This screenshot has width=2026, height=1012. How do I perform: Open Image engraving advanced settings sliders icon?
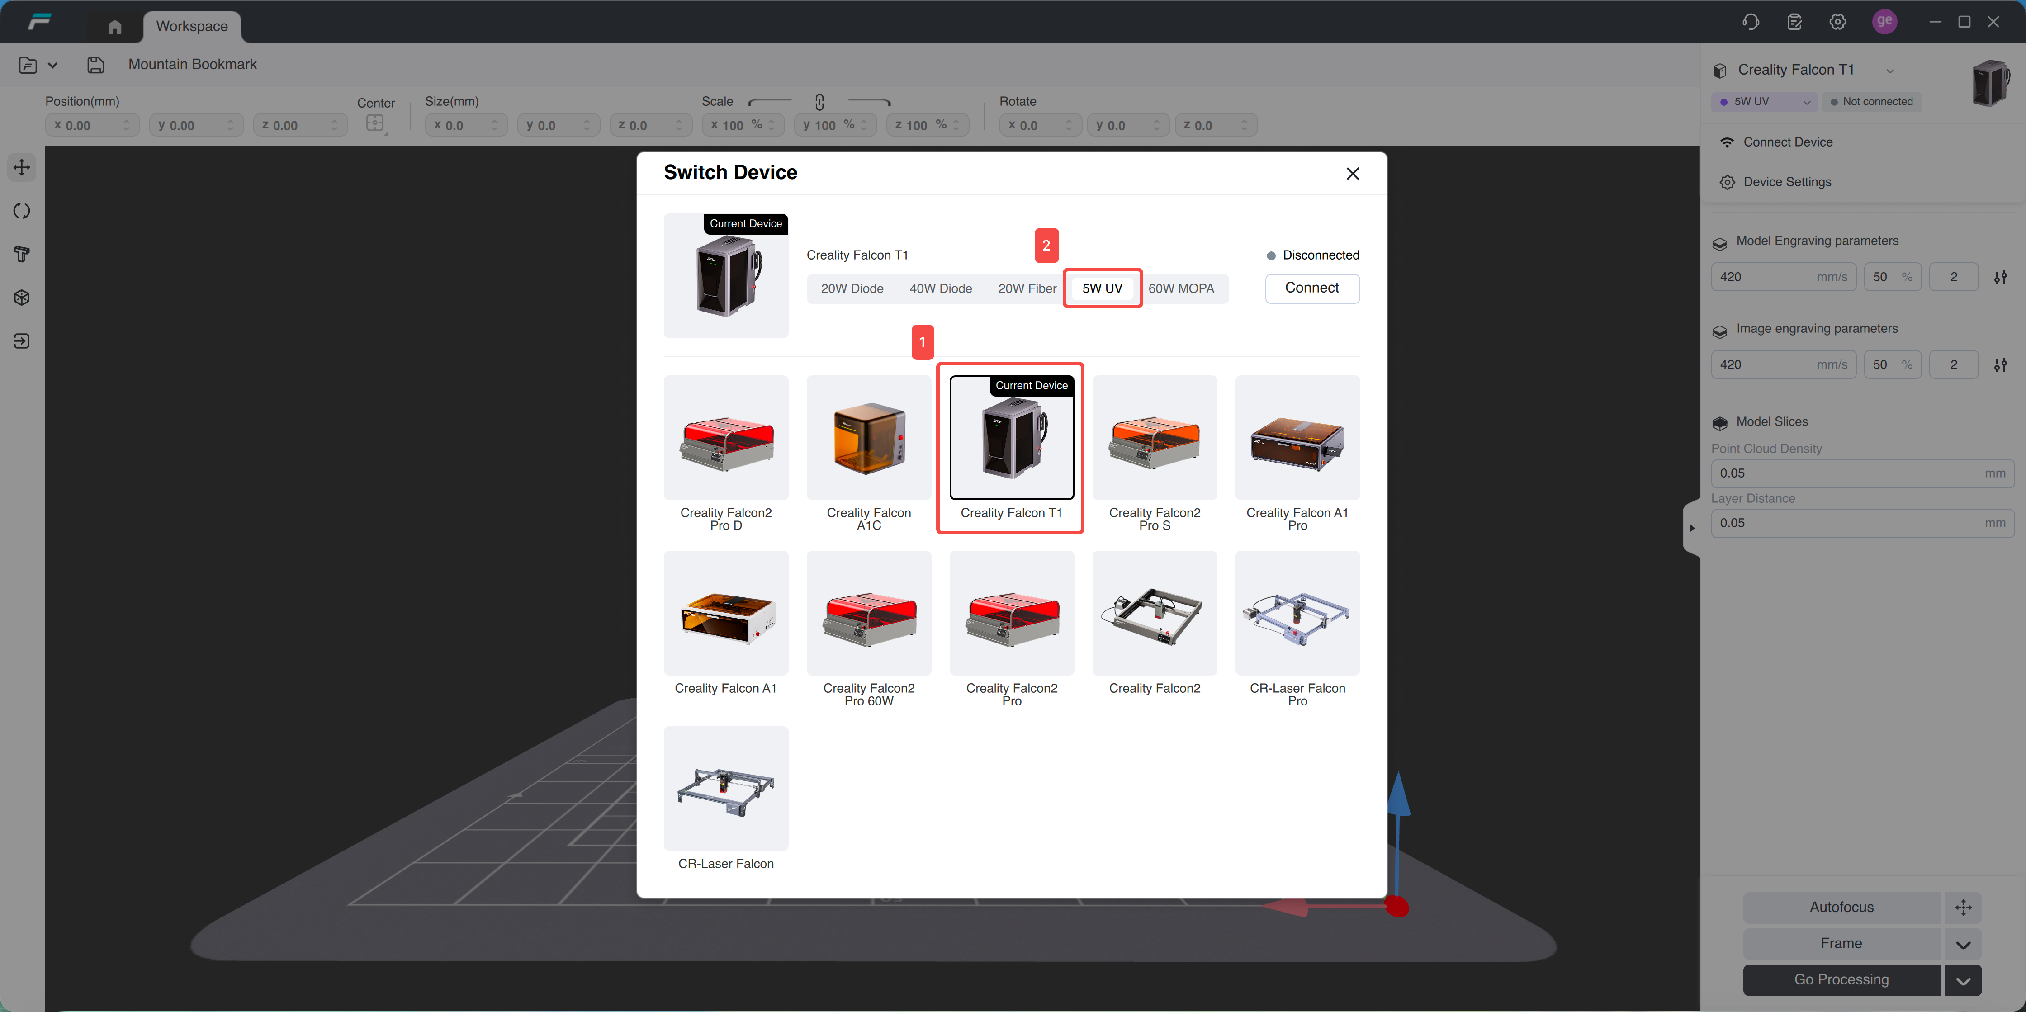(x=2001, y=365)
